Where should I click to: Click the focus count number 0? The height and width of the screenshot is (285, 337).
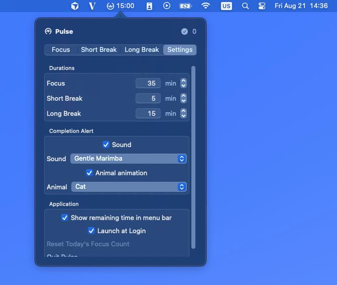click(x=194, y=31)
